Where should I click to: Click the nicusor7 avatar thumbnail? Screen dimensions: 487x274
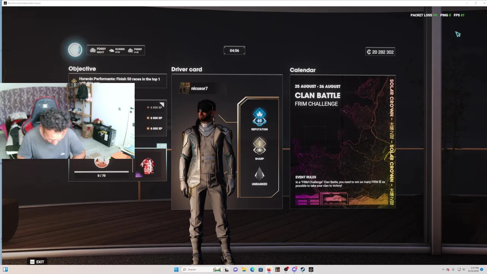click(185, 88)
